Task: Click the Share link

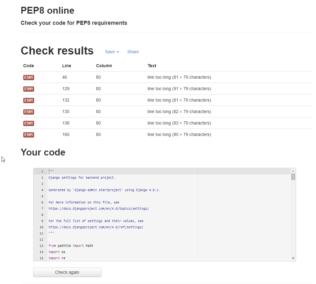Action: coord(133,52)
